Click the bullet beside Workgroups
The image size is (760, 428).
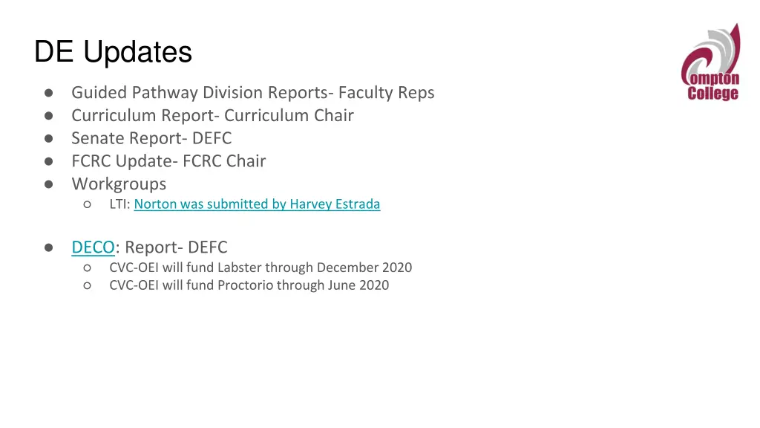tap(48, 184)
